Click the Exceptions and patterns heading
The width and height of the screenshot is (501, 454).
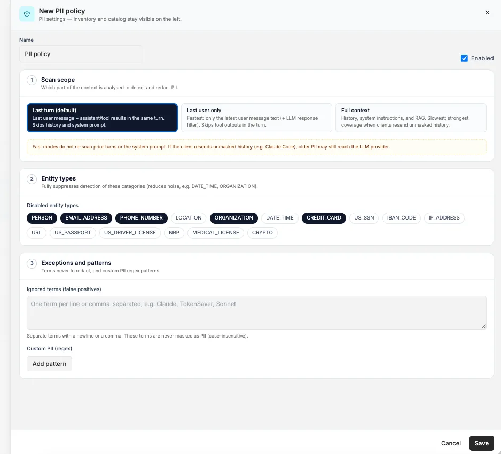point(76,263)
